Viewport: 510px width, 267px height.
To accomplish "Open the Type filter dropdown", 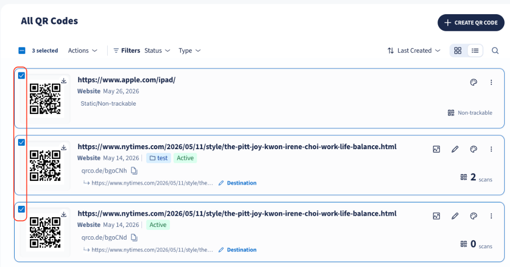I will click(189, 51).
